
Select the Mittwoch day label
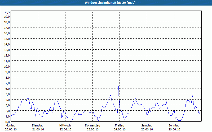pyautogui.click(x=65, y=125)
